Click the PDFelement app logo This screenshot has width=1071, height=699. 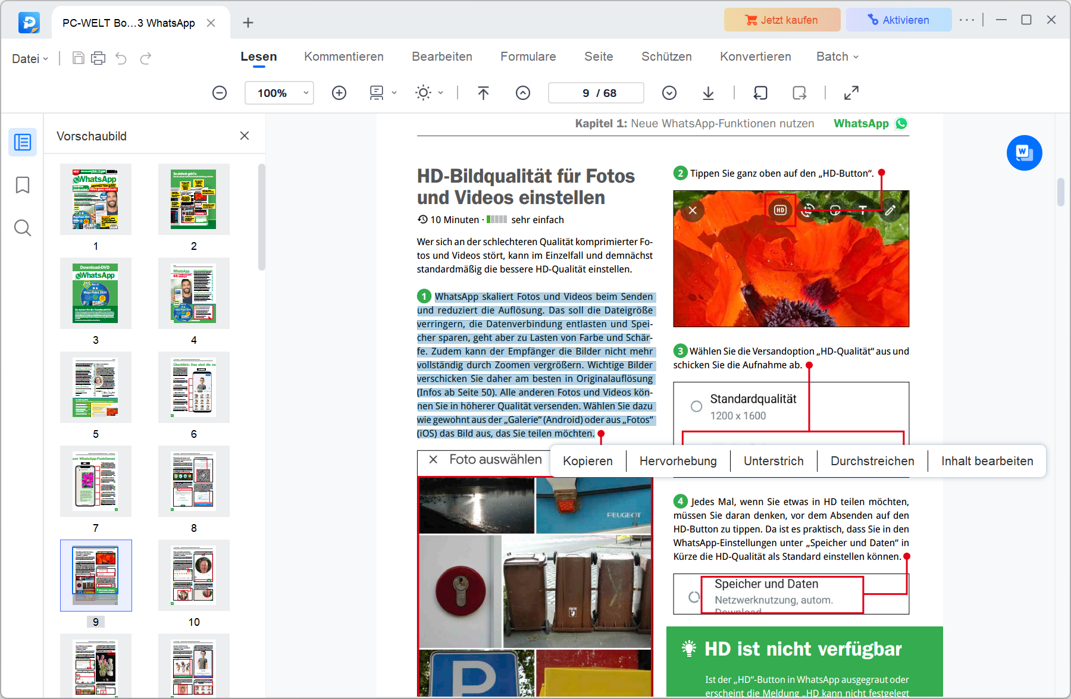[29, 23]
